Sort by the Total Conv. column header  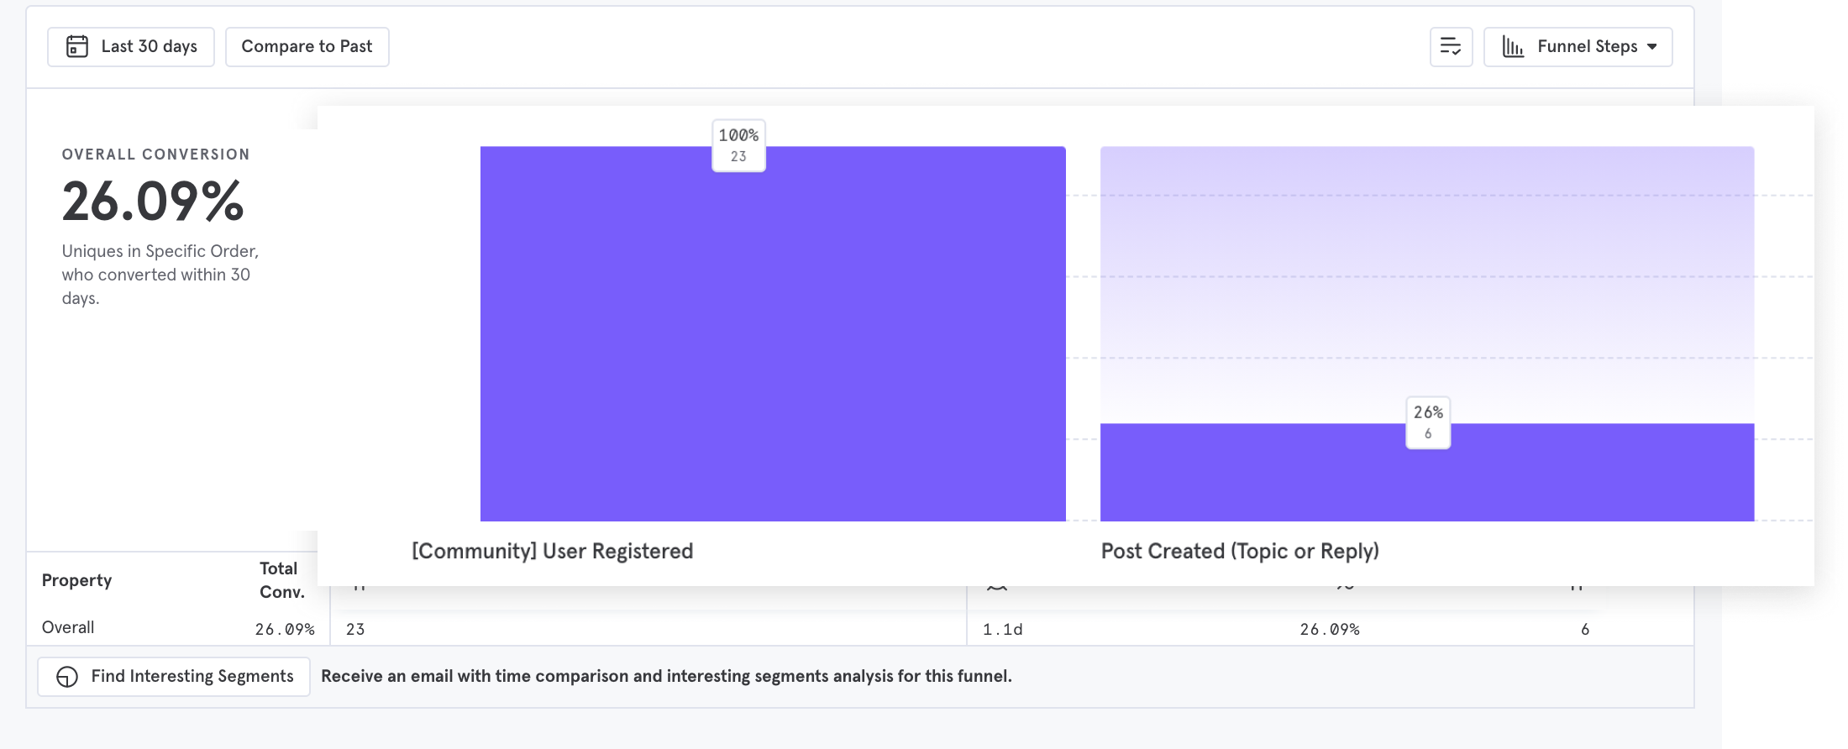[281, 580]
